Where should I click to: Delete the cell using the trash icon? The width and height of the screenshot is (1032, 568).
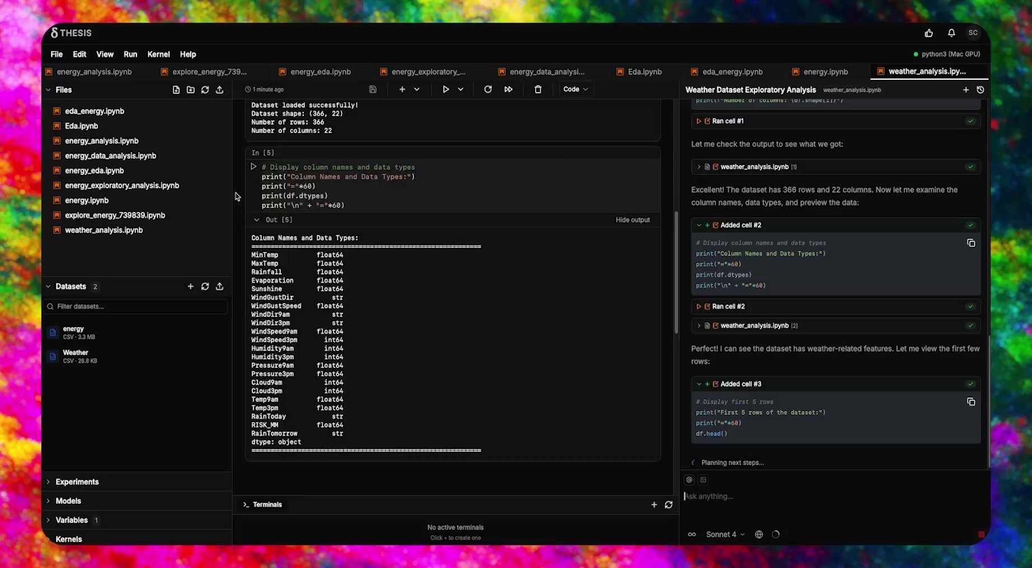pyautogui.click(x=538, y=89)
